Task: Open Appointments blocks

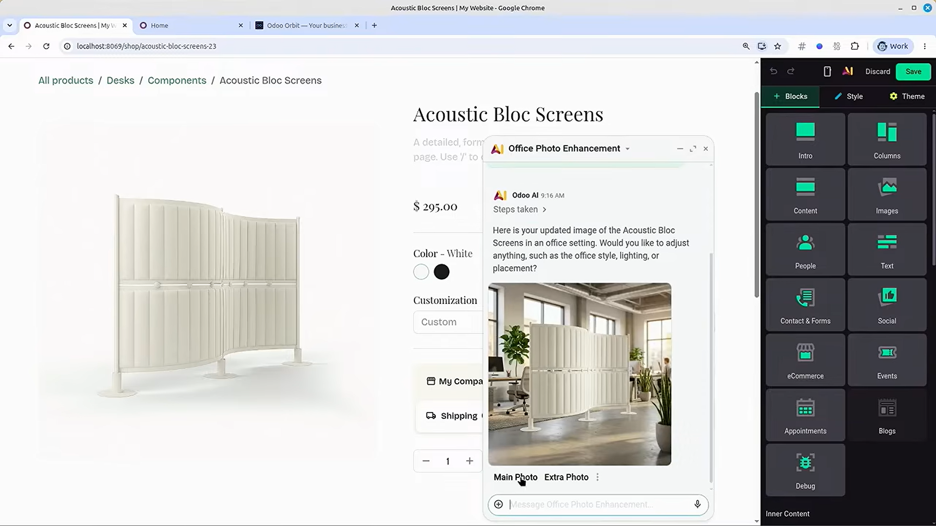Action: [805, 414]
